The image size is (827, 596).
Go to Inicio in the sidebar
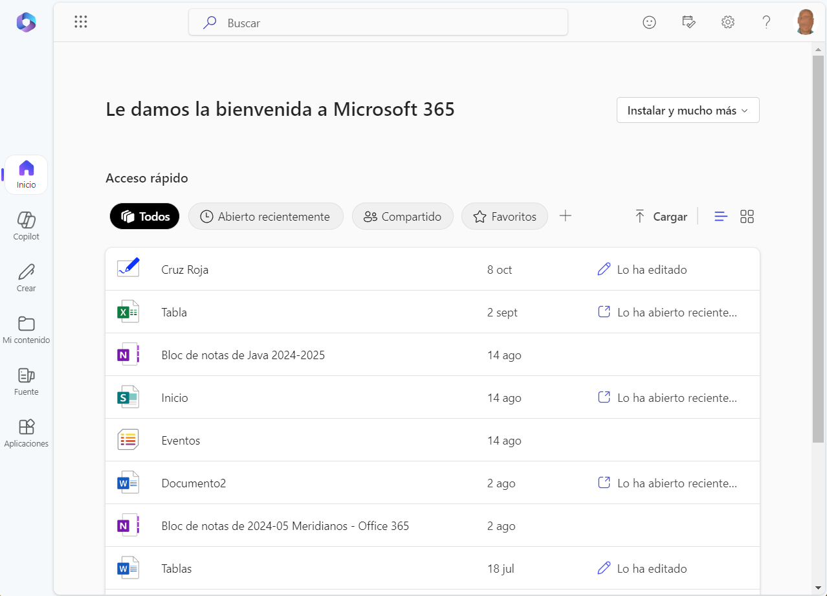click(26, 175)
